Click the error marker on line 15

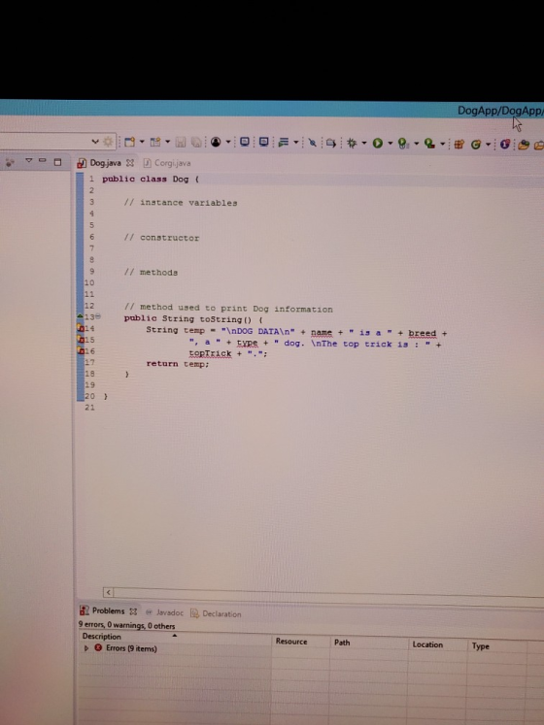coord(80,340)
